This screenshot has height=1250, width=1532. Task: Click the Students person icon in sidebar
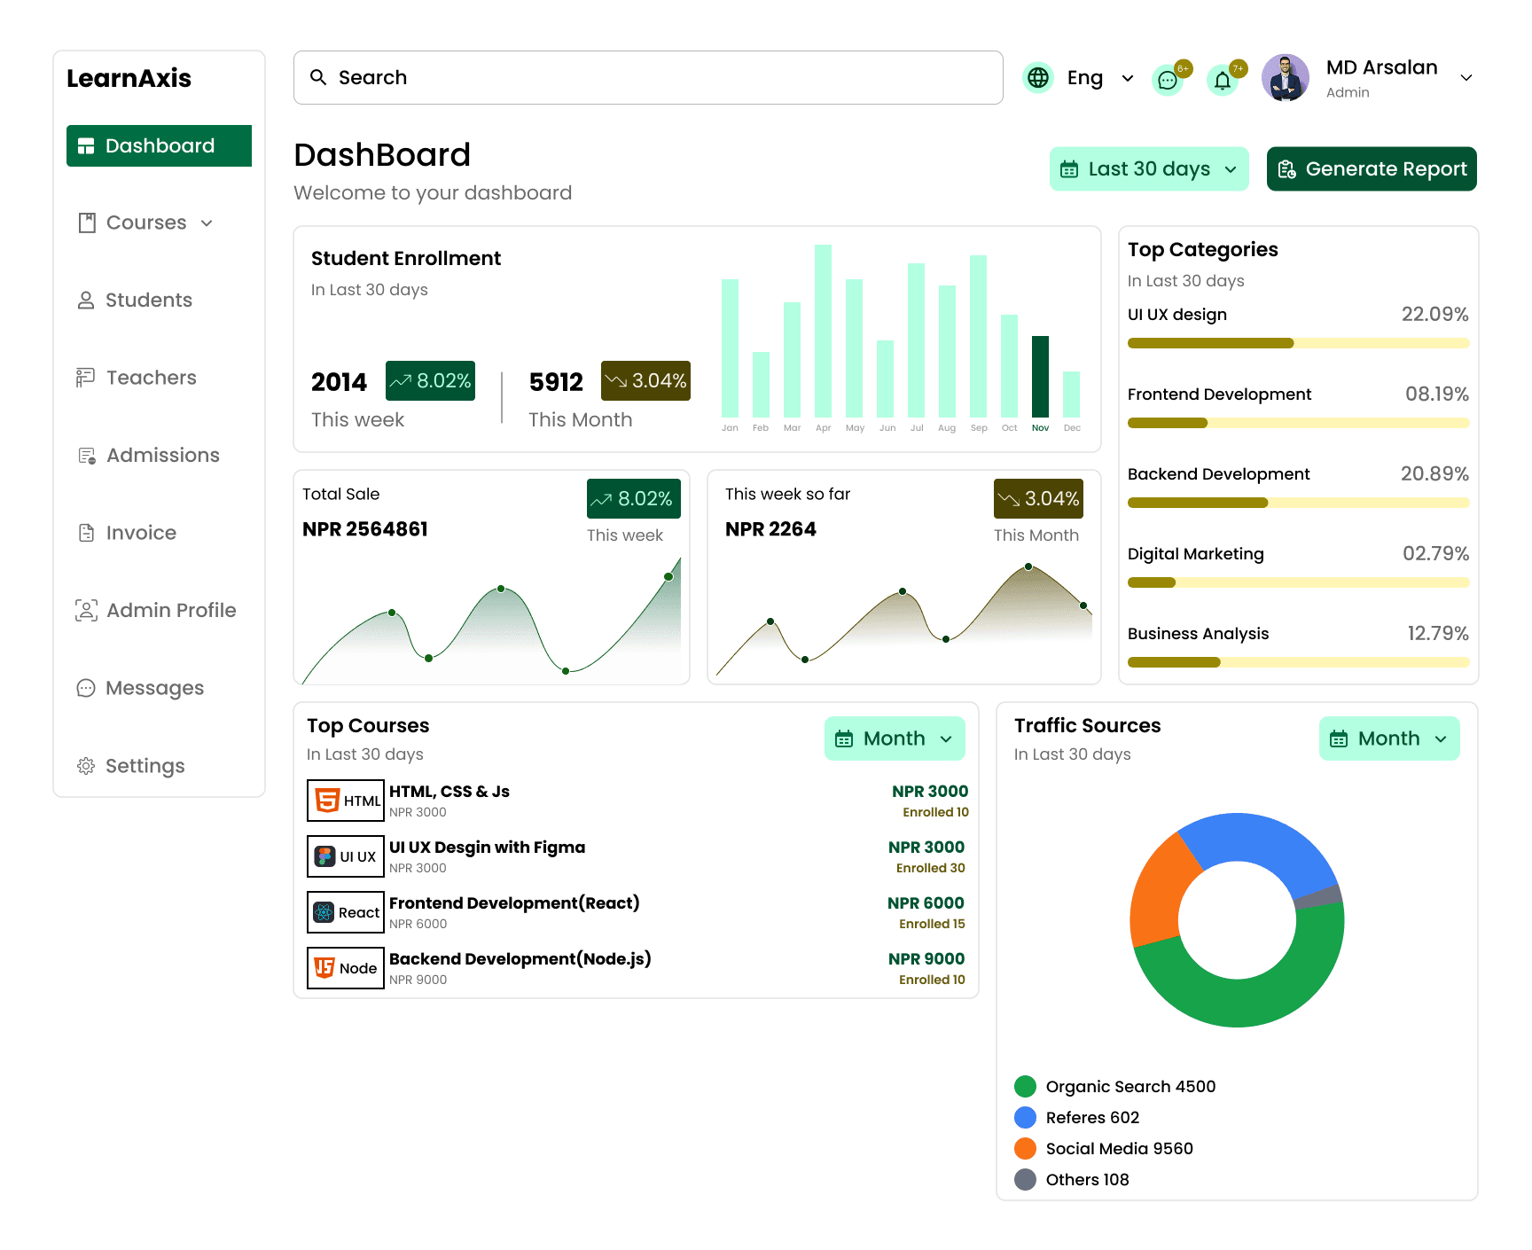tap(86, 301)
